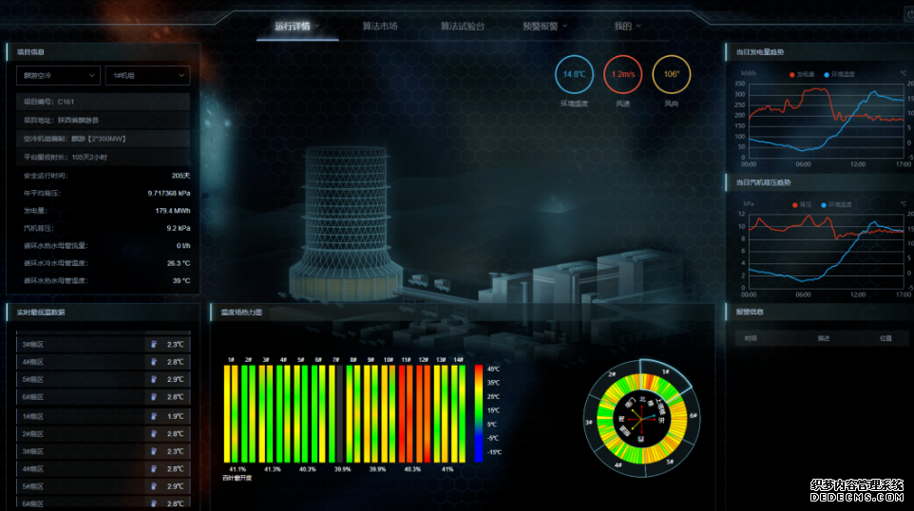Click sector 6# on circular heatmap
Image resolution: width=914 pixels, height=511 pixels.
(x=693, y=415)
